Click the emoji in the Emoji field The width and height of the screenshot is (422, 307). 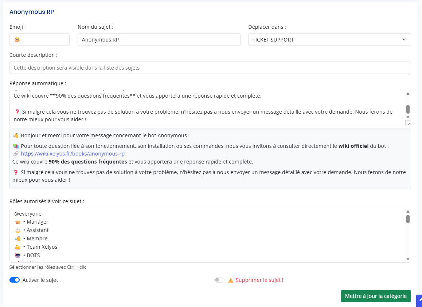[x=17, y=40]
